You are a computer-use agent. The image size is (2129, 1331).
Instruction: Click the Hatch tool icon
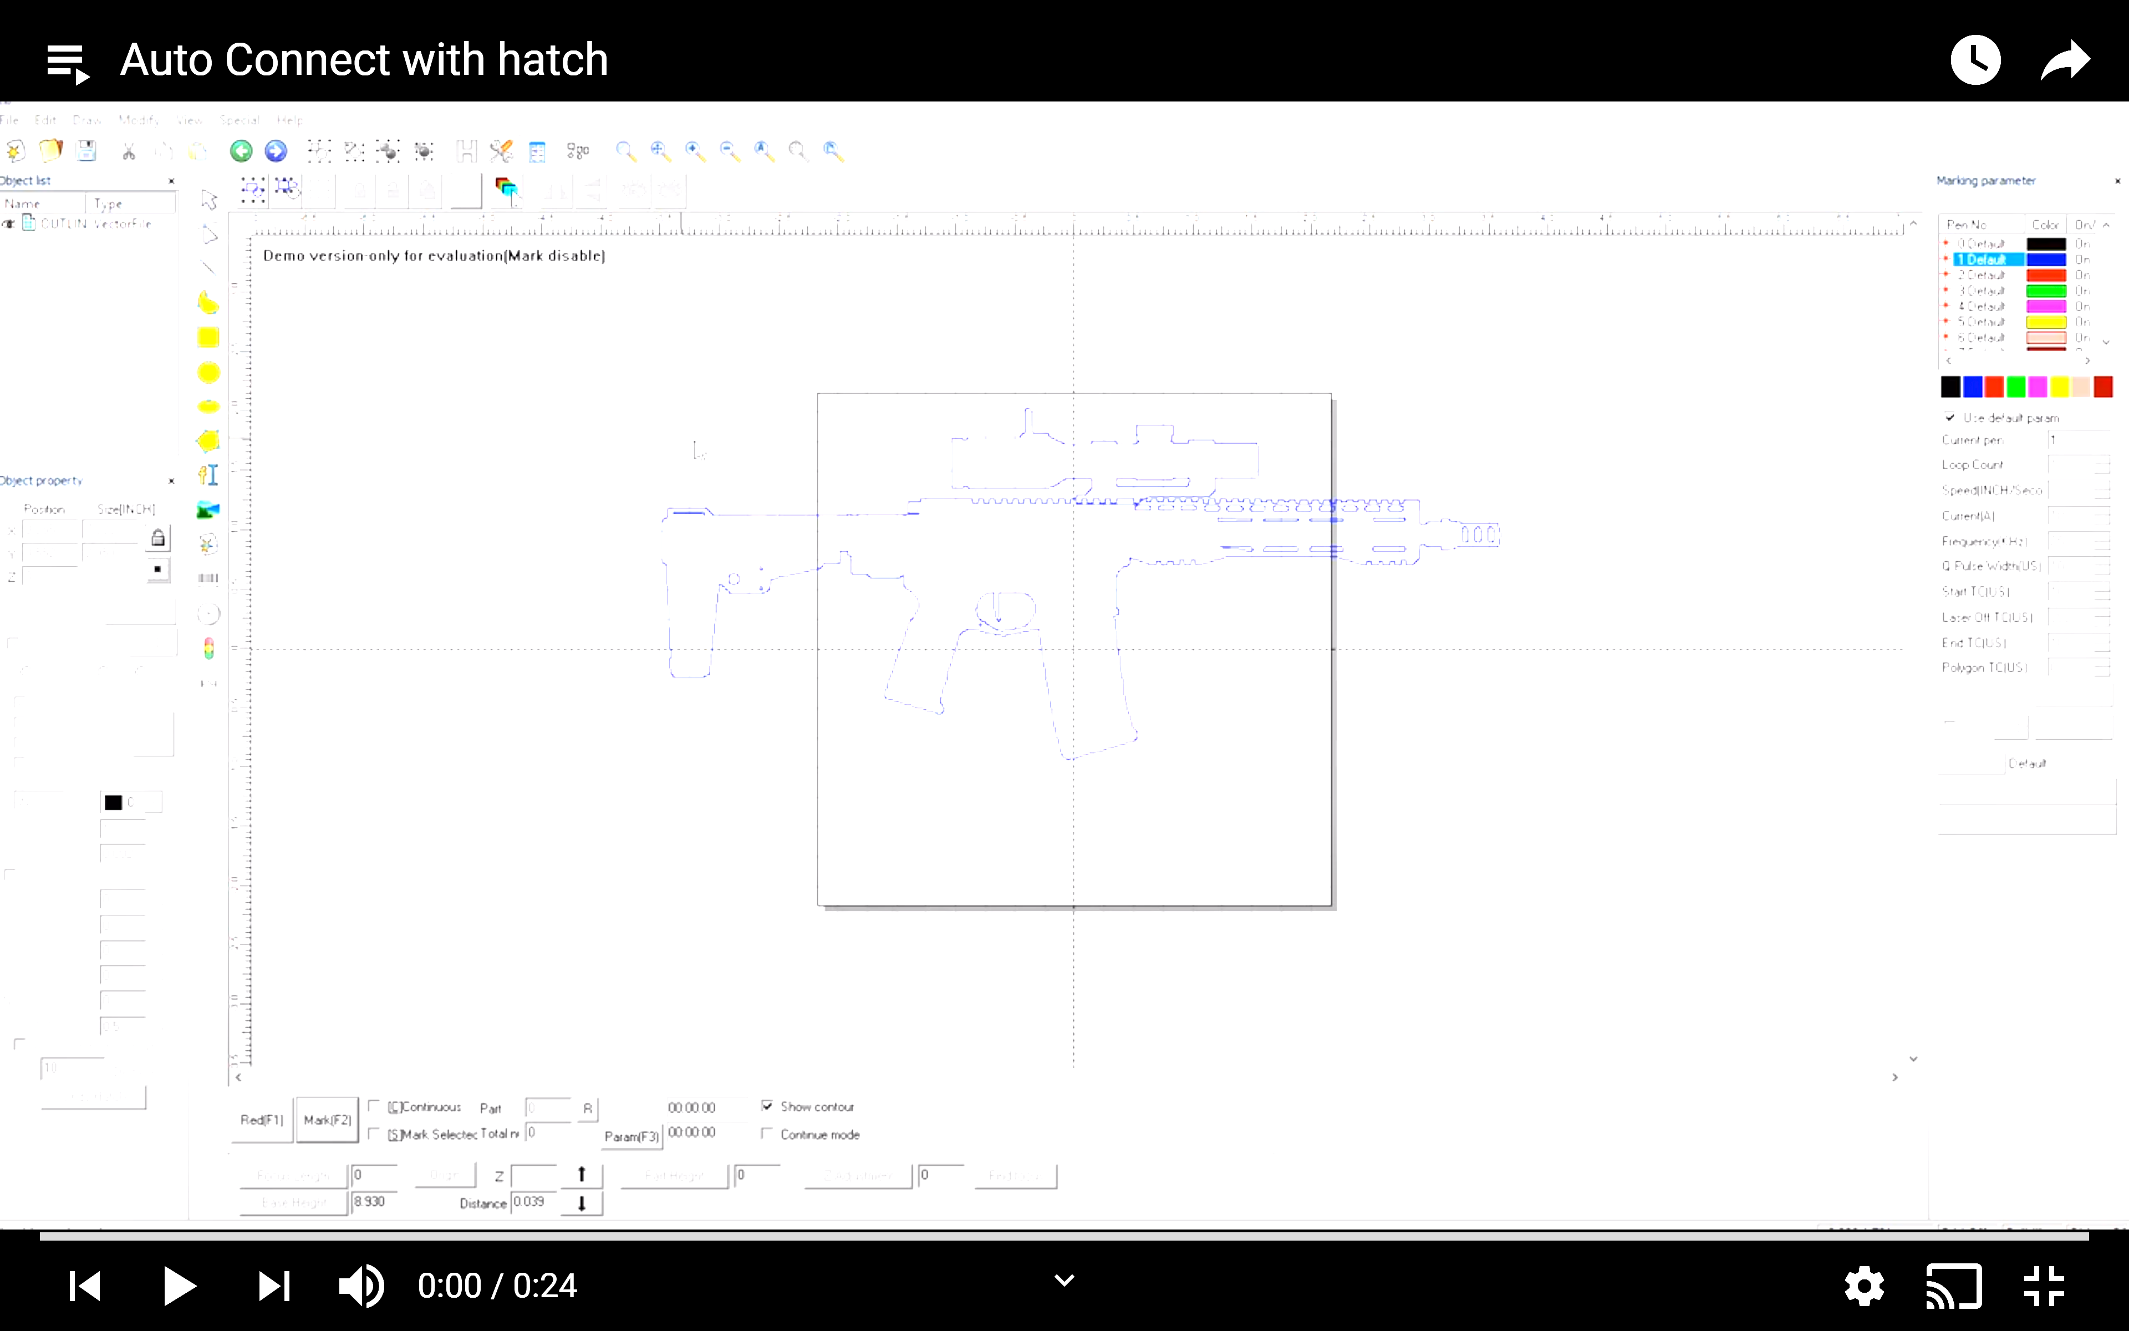[466, 151]
